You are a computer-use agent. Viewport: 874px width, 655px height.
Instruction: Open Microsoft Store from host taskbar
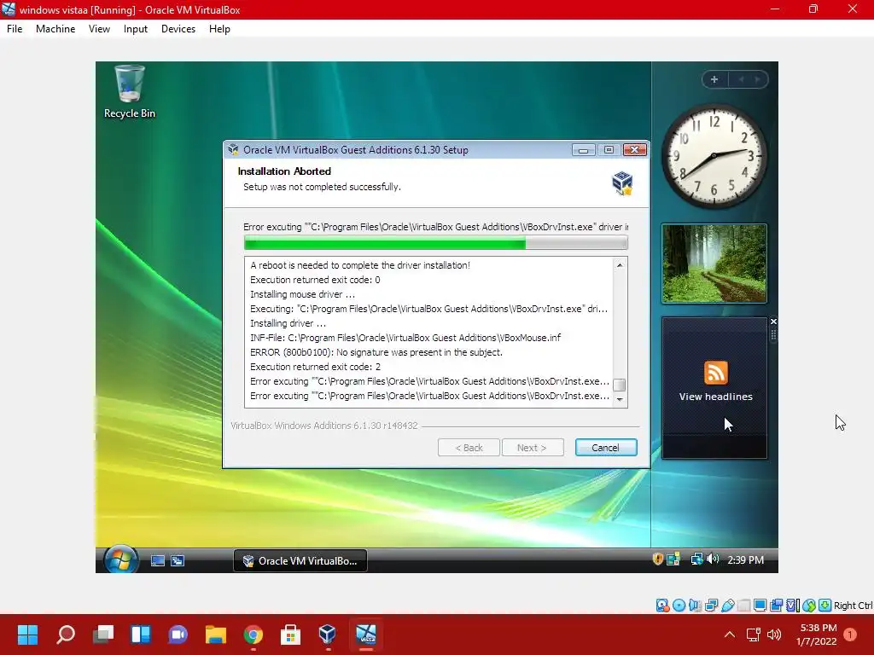[290, 635]
